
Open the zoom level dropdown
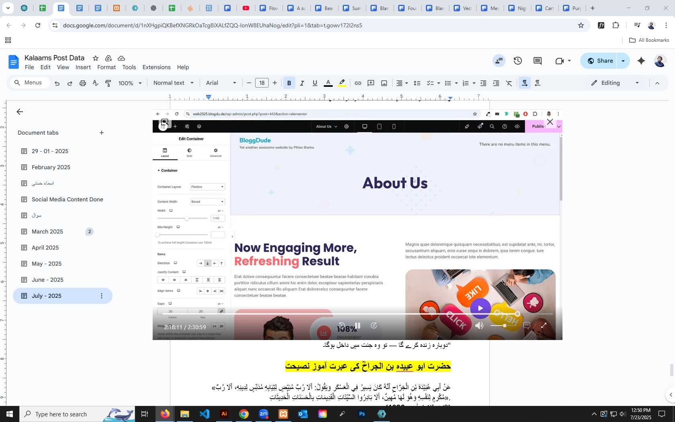130,83
